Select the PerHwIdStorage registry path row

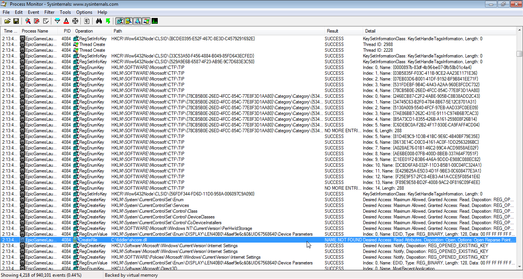[x=258, y=228]
